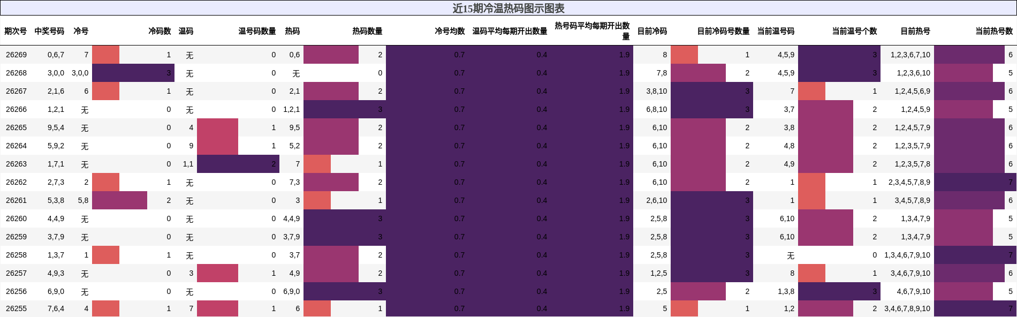1017x317 pixels.
Task: Select current cold codes 1,2,5
Action: tap(659, 273)
